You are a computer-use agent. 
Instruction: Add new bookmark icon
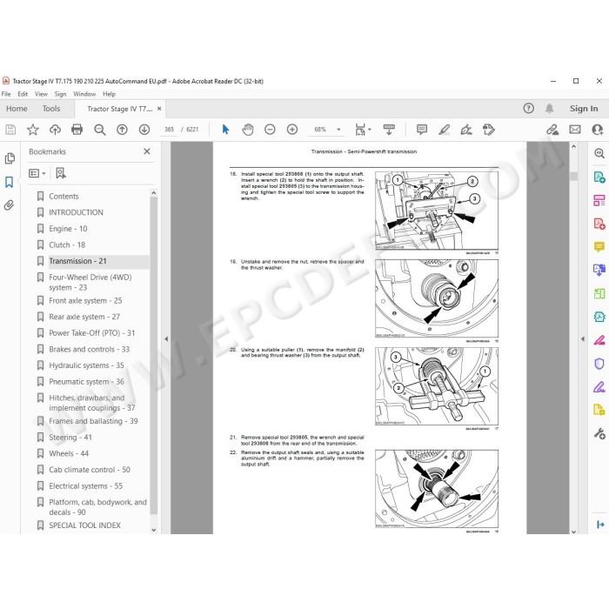(x=61, y=173)
